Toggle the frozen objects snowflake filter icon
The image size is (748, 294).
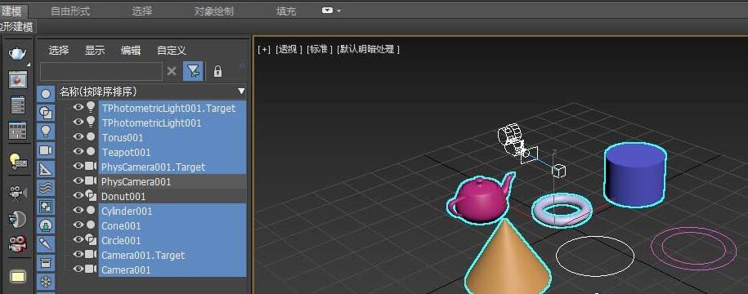click(x=46, y=282)
